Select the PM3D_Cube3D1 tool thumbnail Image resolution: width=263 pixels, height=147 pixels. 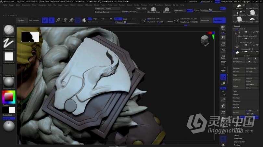coord(252,7)
